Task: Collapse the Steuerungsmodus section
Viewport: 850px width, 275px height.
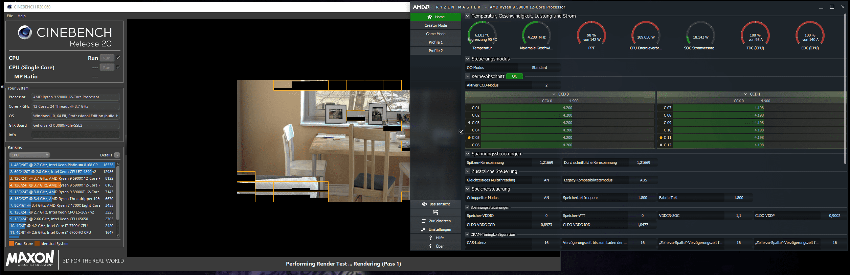Action: point(468,58)
